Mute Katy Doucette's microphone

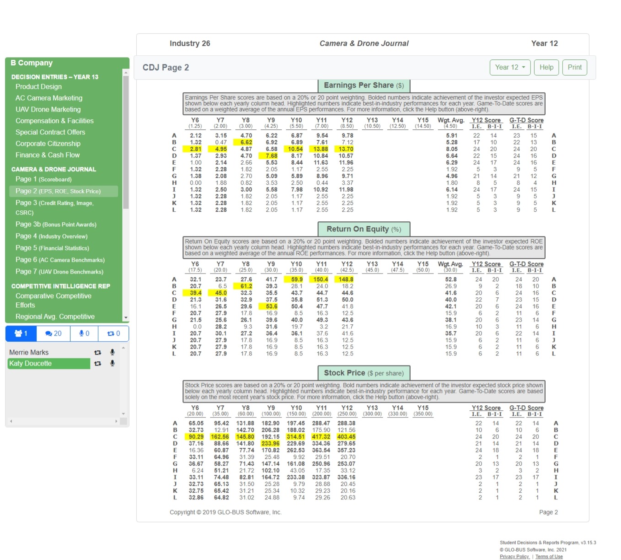[112, 364]
